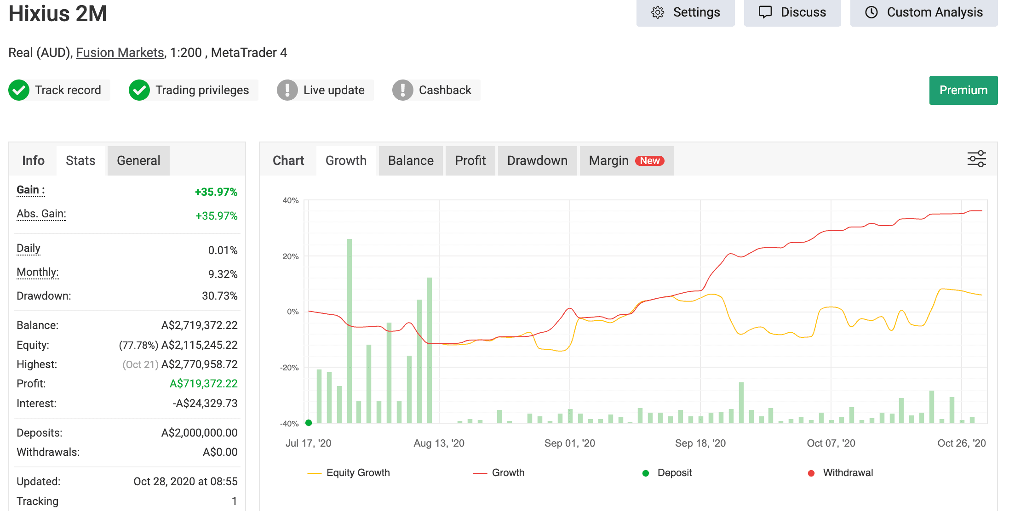The width and height of the screenshot is (1009, 511).
Task: Click the Custom Analysis button label
Action: click(x=935, y=12)
